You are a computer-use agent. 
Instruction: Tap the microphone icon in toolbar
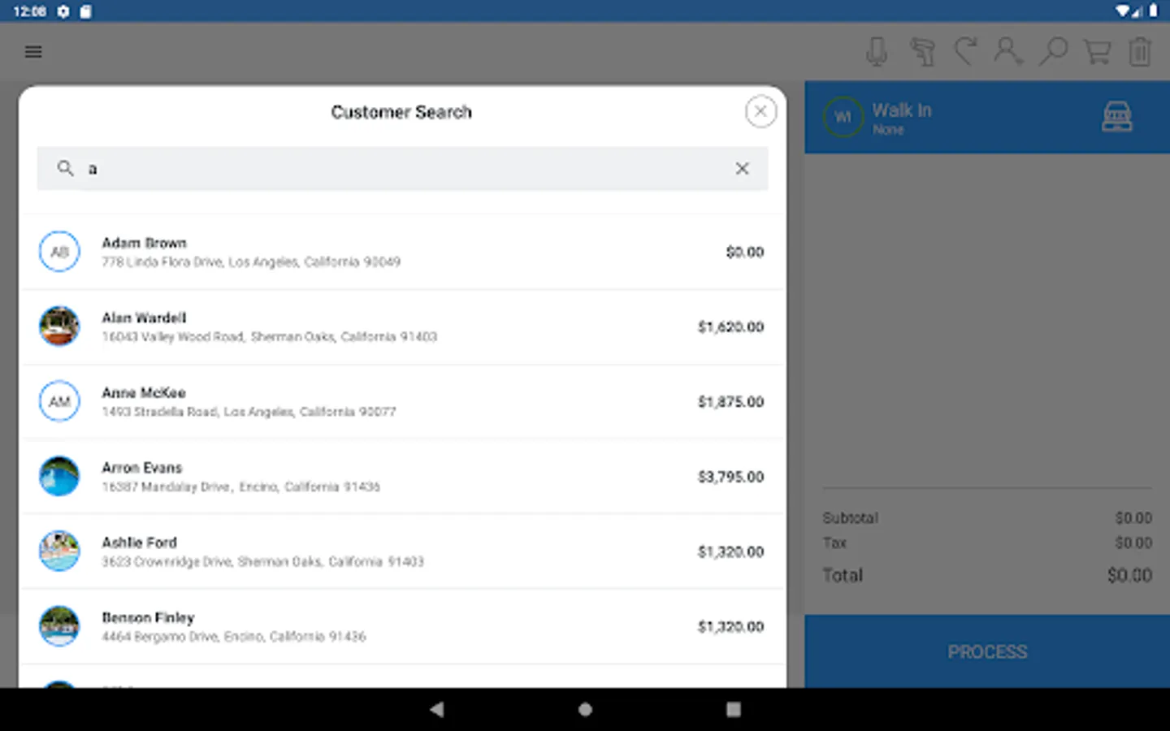877,52
